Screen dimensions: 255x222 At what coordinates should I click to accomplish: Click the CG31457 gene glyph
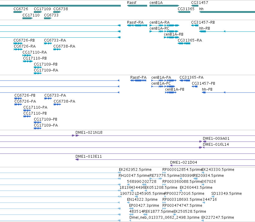click(x=195, y=6)
